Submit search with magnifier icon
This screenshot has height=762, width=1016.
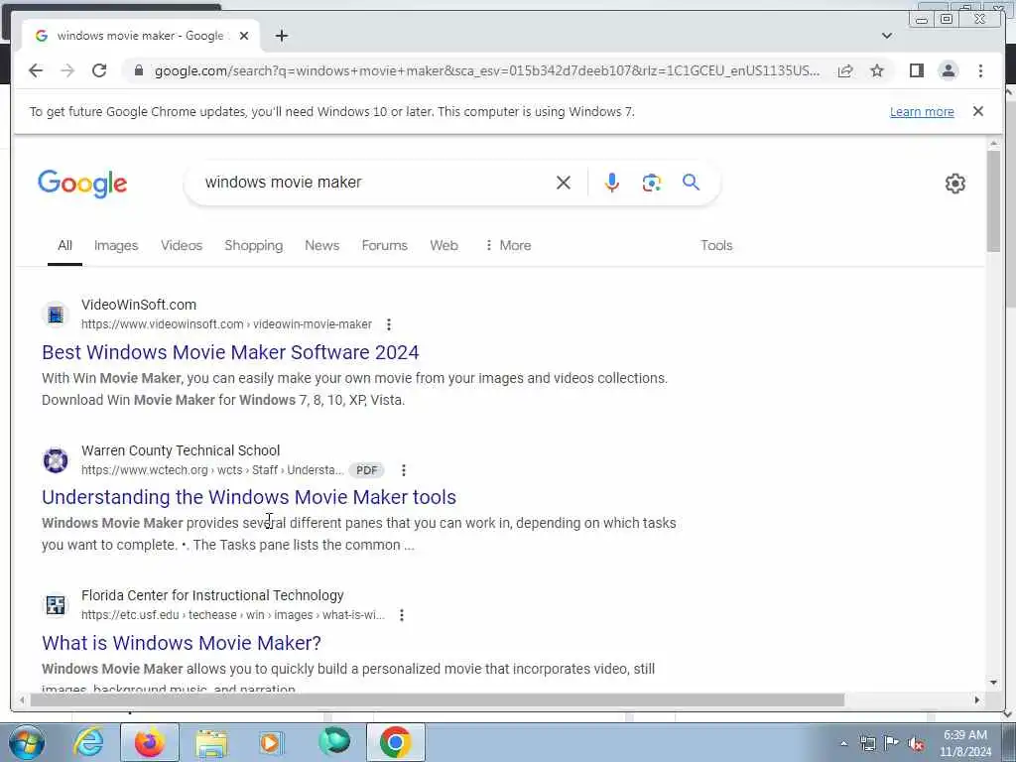(691, 183)
